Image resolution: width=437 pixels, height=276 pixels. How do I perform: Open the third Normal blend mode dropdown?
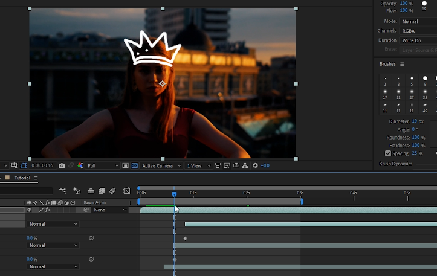click(53, 266)
